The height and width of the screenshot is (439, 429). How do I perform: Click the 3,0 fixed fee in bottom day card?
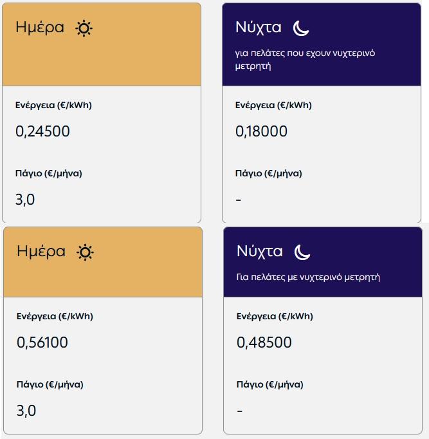point(26,411)
